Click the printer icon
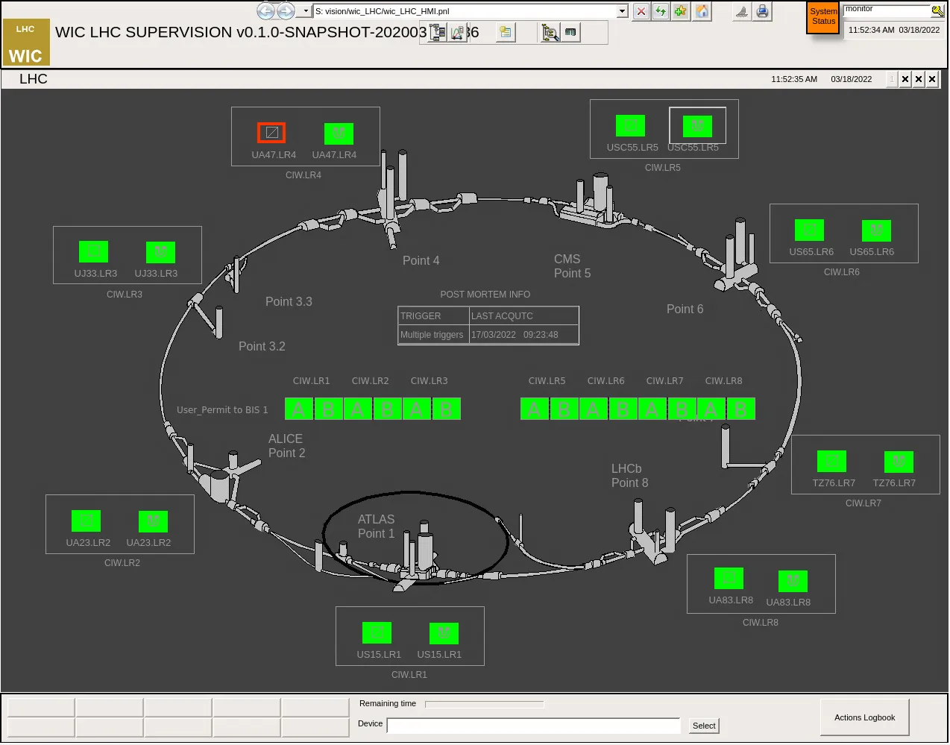950x745 pixels. click(762, 11)
